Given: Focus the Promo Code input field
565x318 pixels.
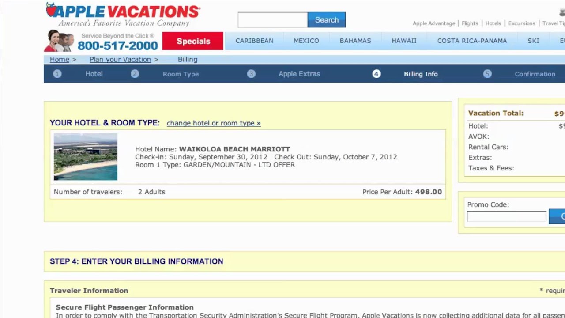Looking at the screenshot, I should coord(507,216).
